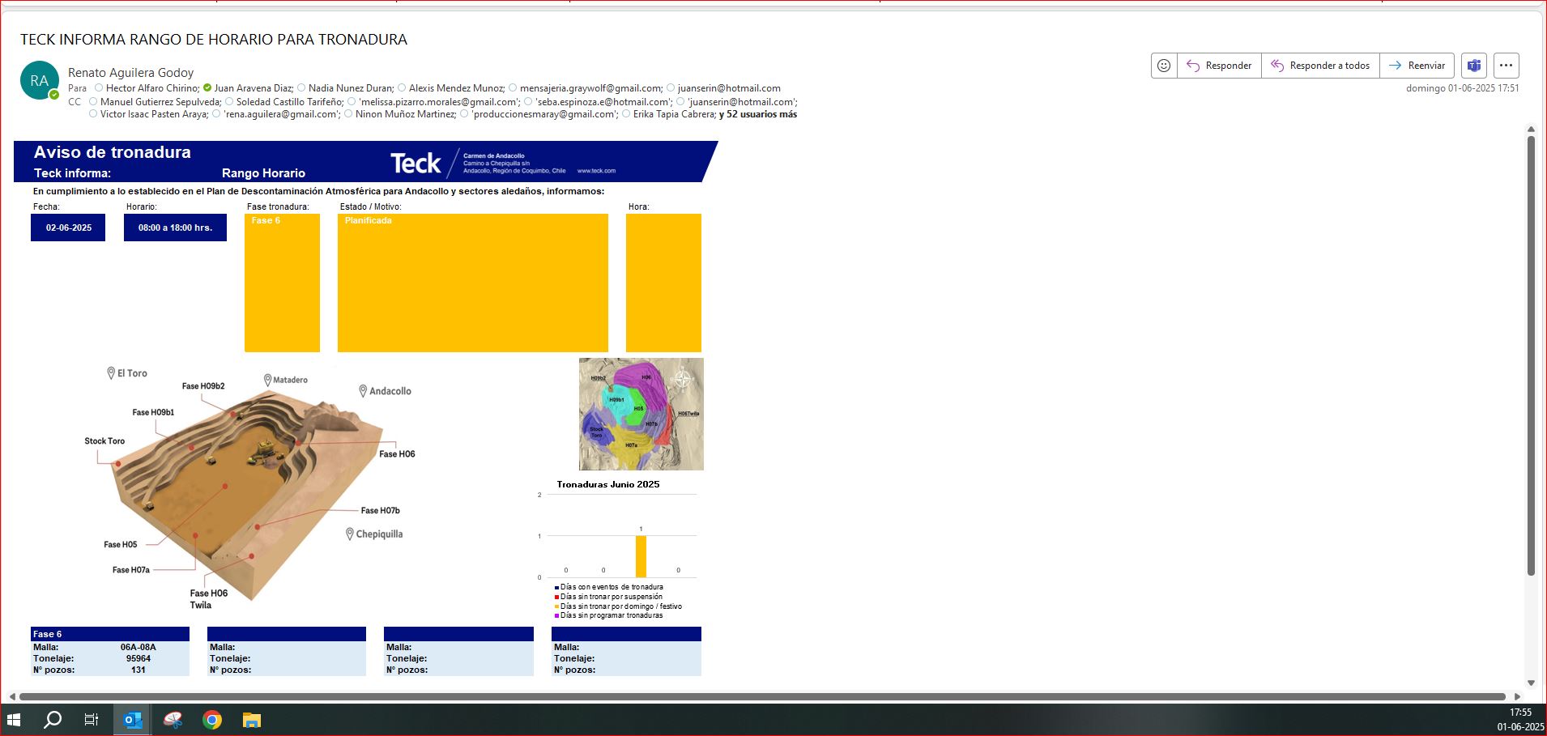Click the 'Fase H09b2' label

[x=203, y=386]
